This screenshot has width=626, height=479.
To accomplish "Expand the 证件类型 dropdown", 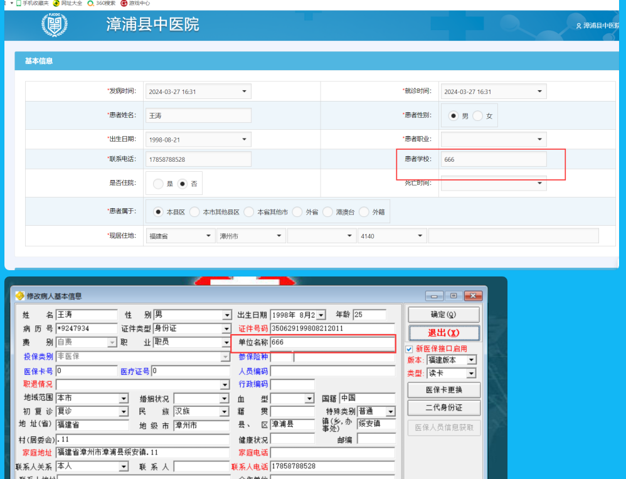I will tap(227, 329).
